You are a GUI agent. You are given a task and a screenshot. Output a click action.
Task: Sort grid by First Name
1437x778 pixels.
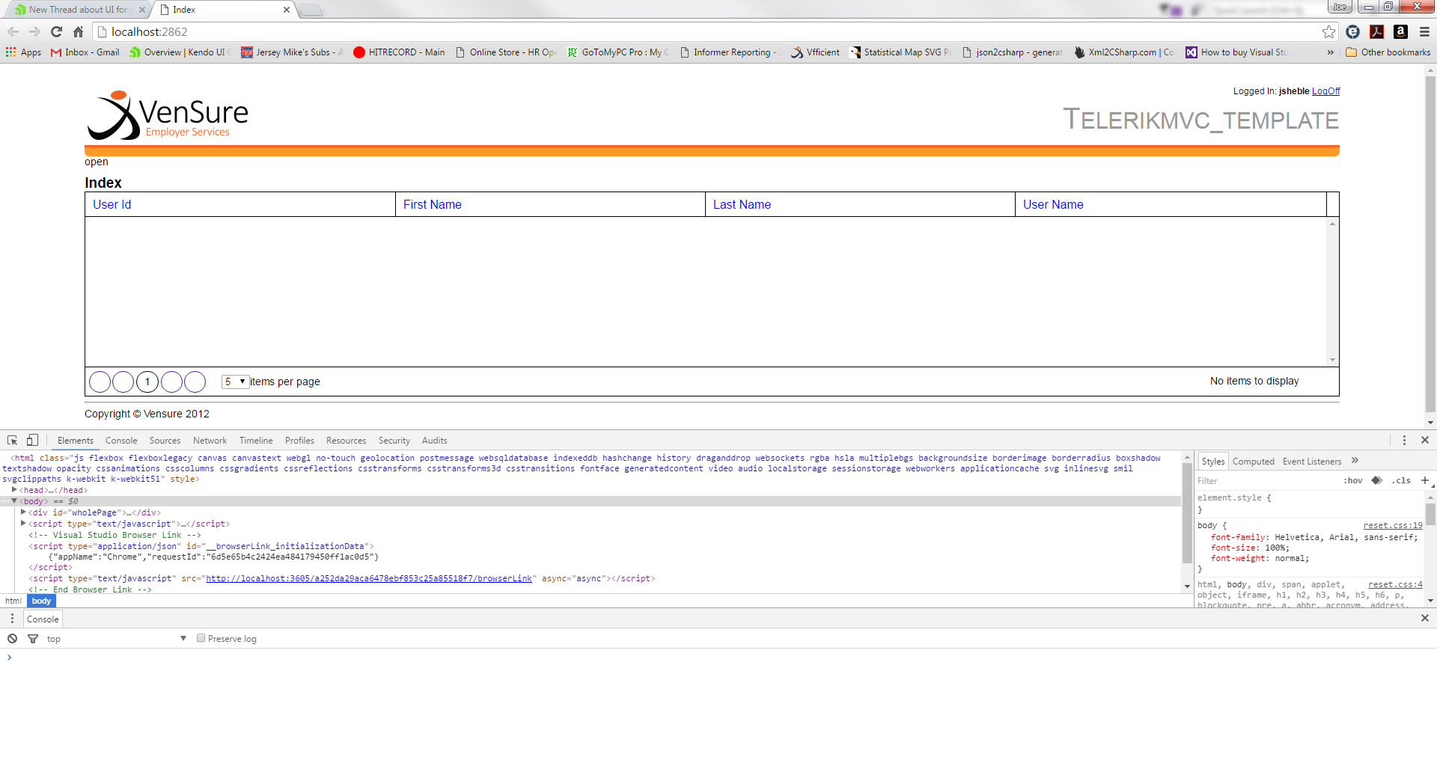[433, 204]
